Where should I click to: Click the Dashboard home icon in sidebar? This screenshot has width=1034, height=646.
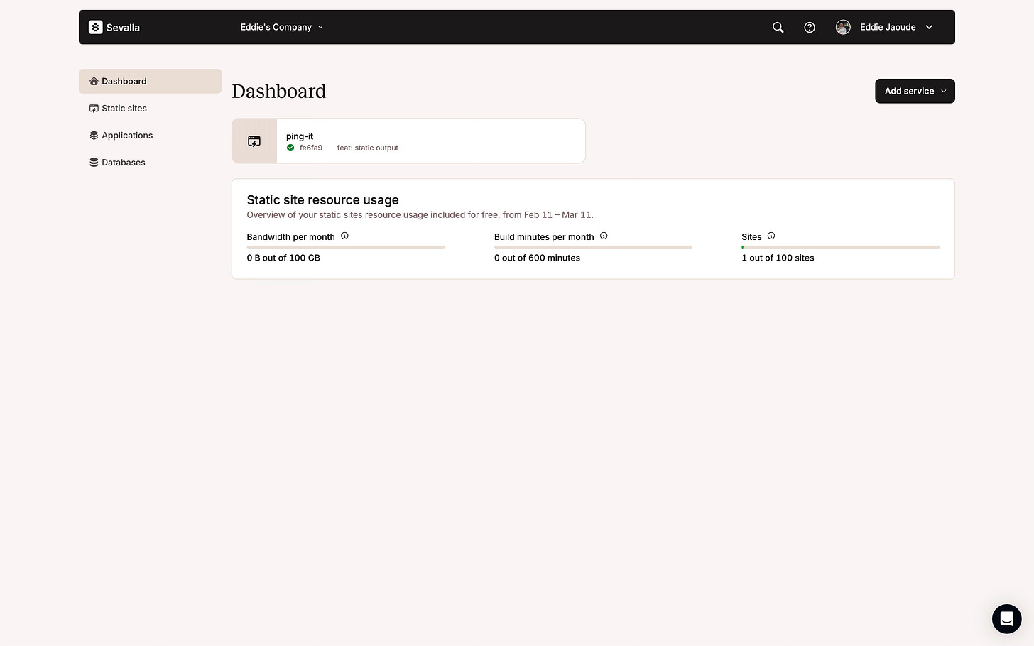click(x=94, y=81)
